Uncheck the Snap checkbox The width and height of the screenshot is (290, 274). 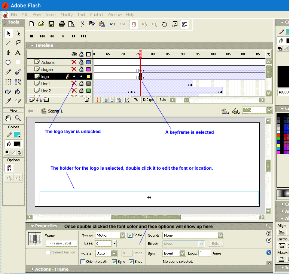tap(131, 262)
